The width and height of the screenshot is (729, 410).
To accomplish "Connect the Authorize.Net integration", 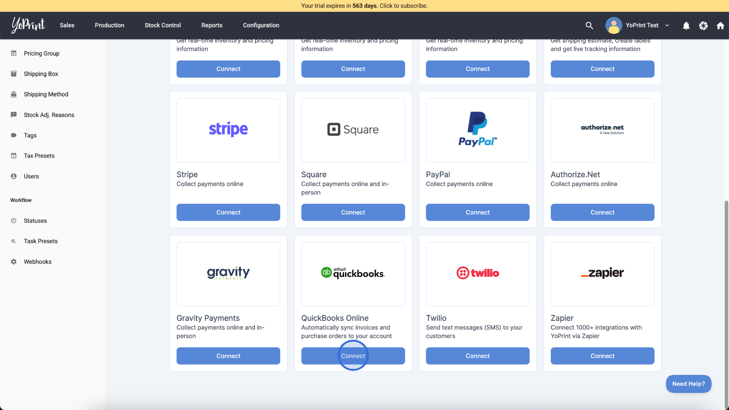I will pos(603,212).
